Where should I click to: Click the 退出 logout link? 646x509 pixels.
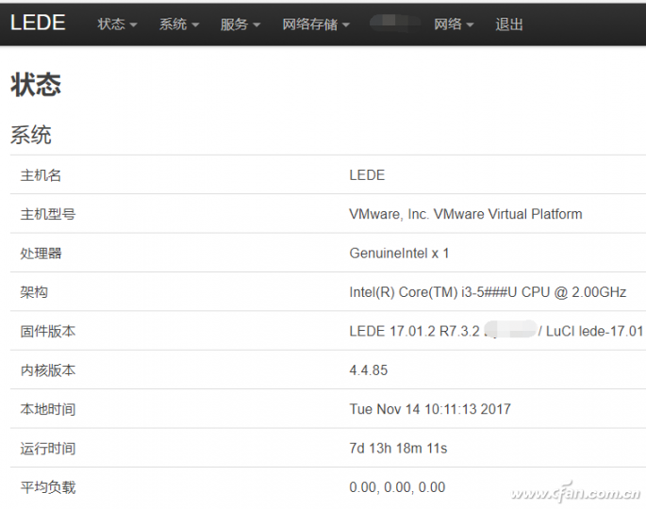(509, 25)
